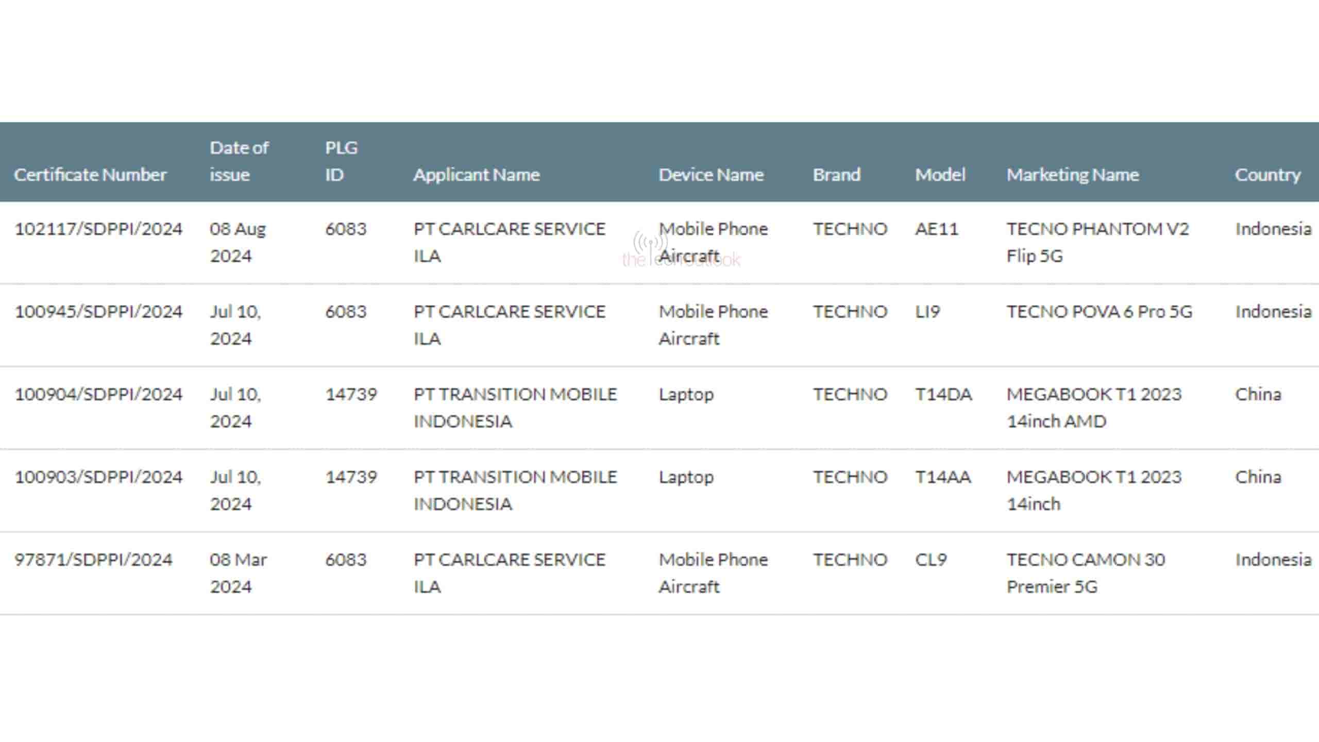Select certificate 102117/SDPPI/2024 cell

(x=98, y=229)
